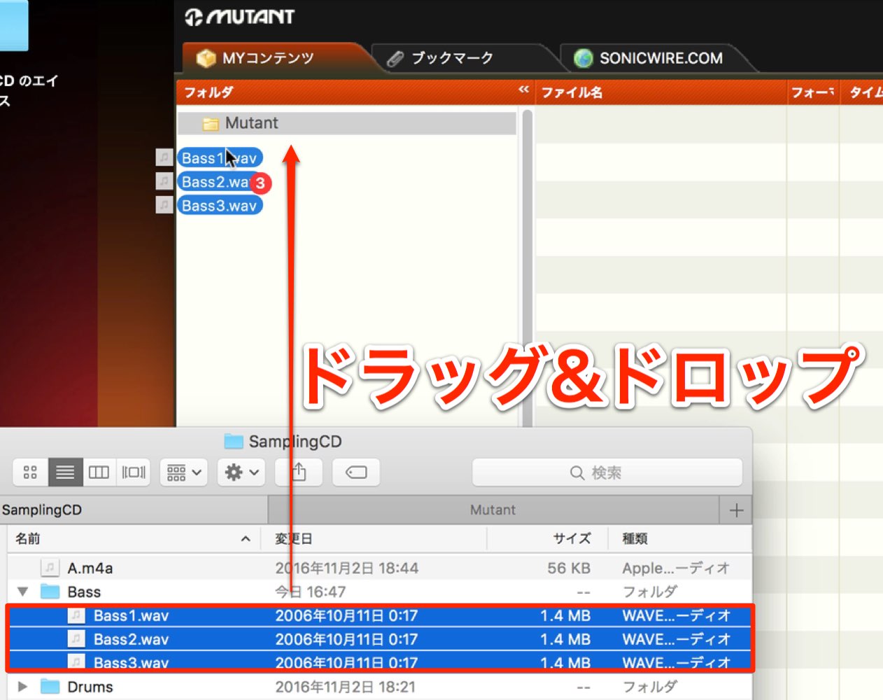
Task: Click Bass1.wav date 2006年10月11日 0:17
Action: (346, 615)
